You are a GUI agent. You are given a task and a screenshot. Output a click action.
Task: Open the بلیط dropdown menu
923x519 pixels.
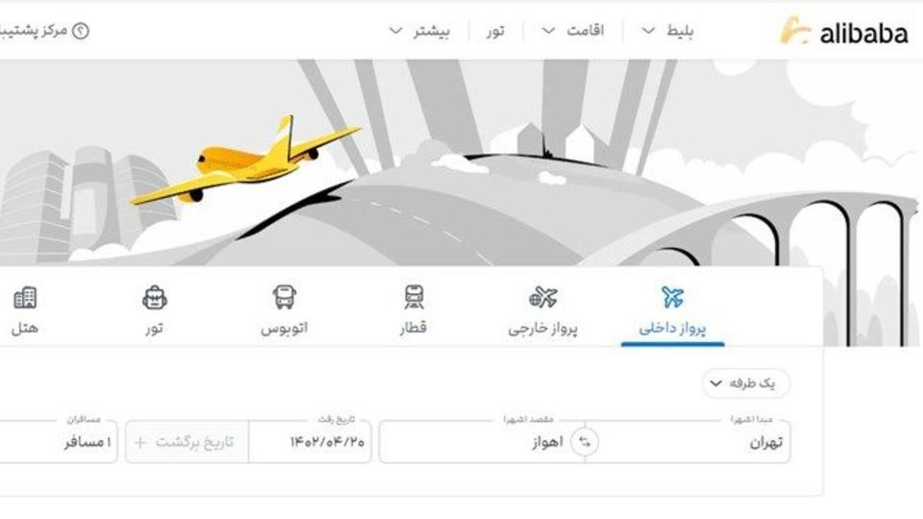(x=667, y=31)
